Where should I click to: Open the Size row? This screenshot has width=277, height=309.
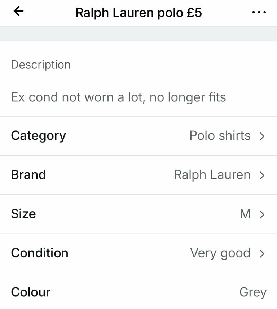23,214
